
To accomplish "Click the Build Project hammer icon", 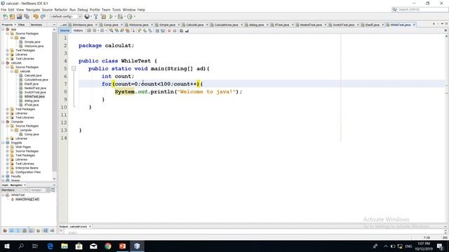I will (96, 17).
